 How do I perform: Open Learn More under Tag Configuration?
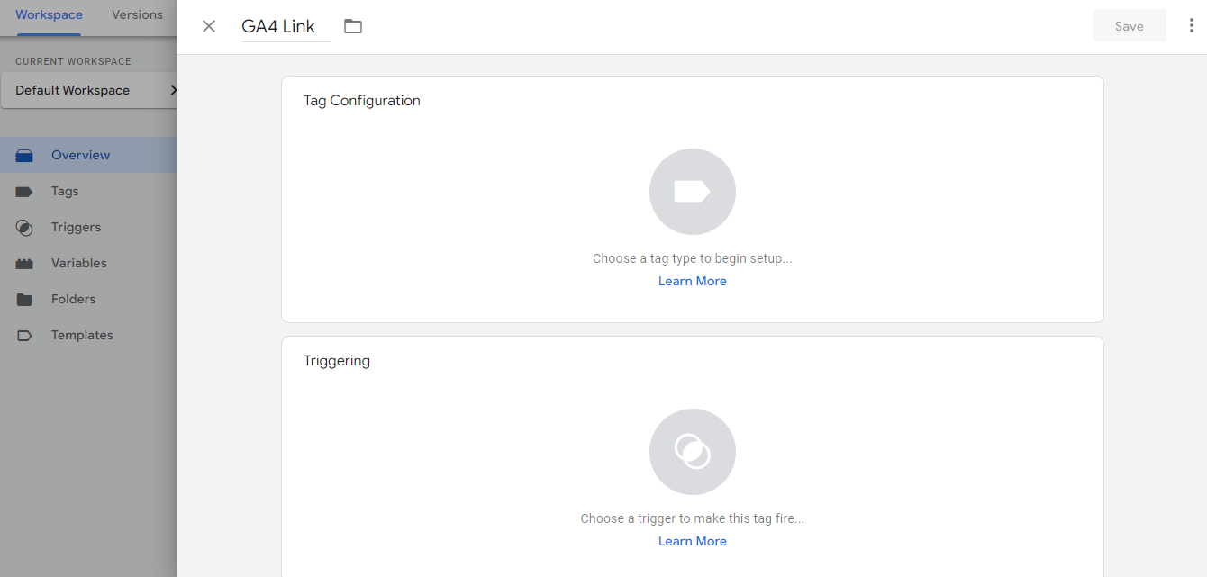pos(692,281)
